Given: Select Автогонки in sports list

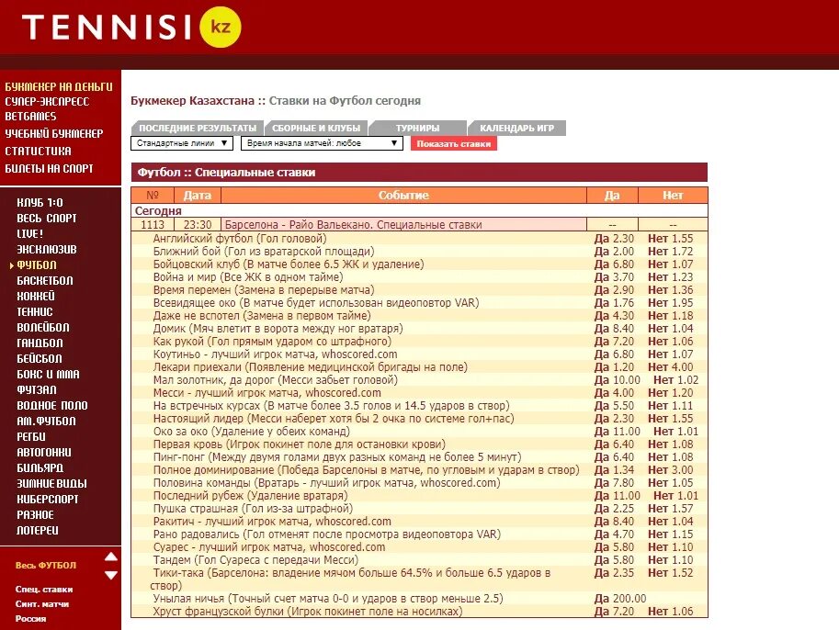Looking at the screenshot, I should [44, 453].
